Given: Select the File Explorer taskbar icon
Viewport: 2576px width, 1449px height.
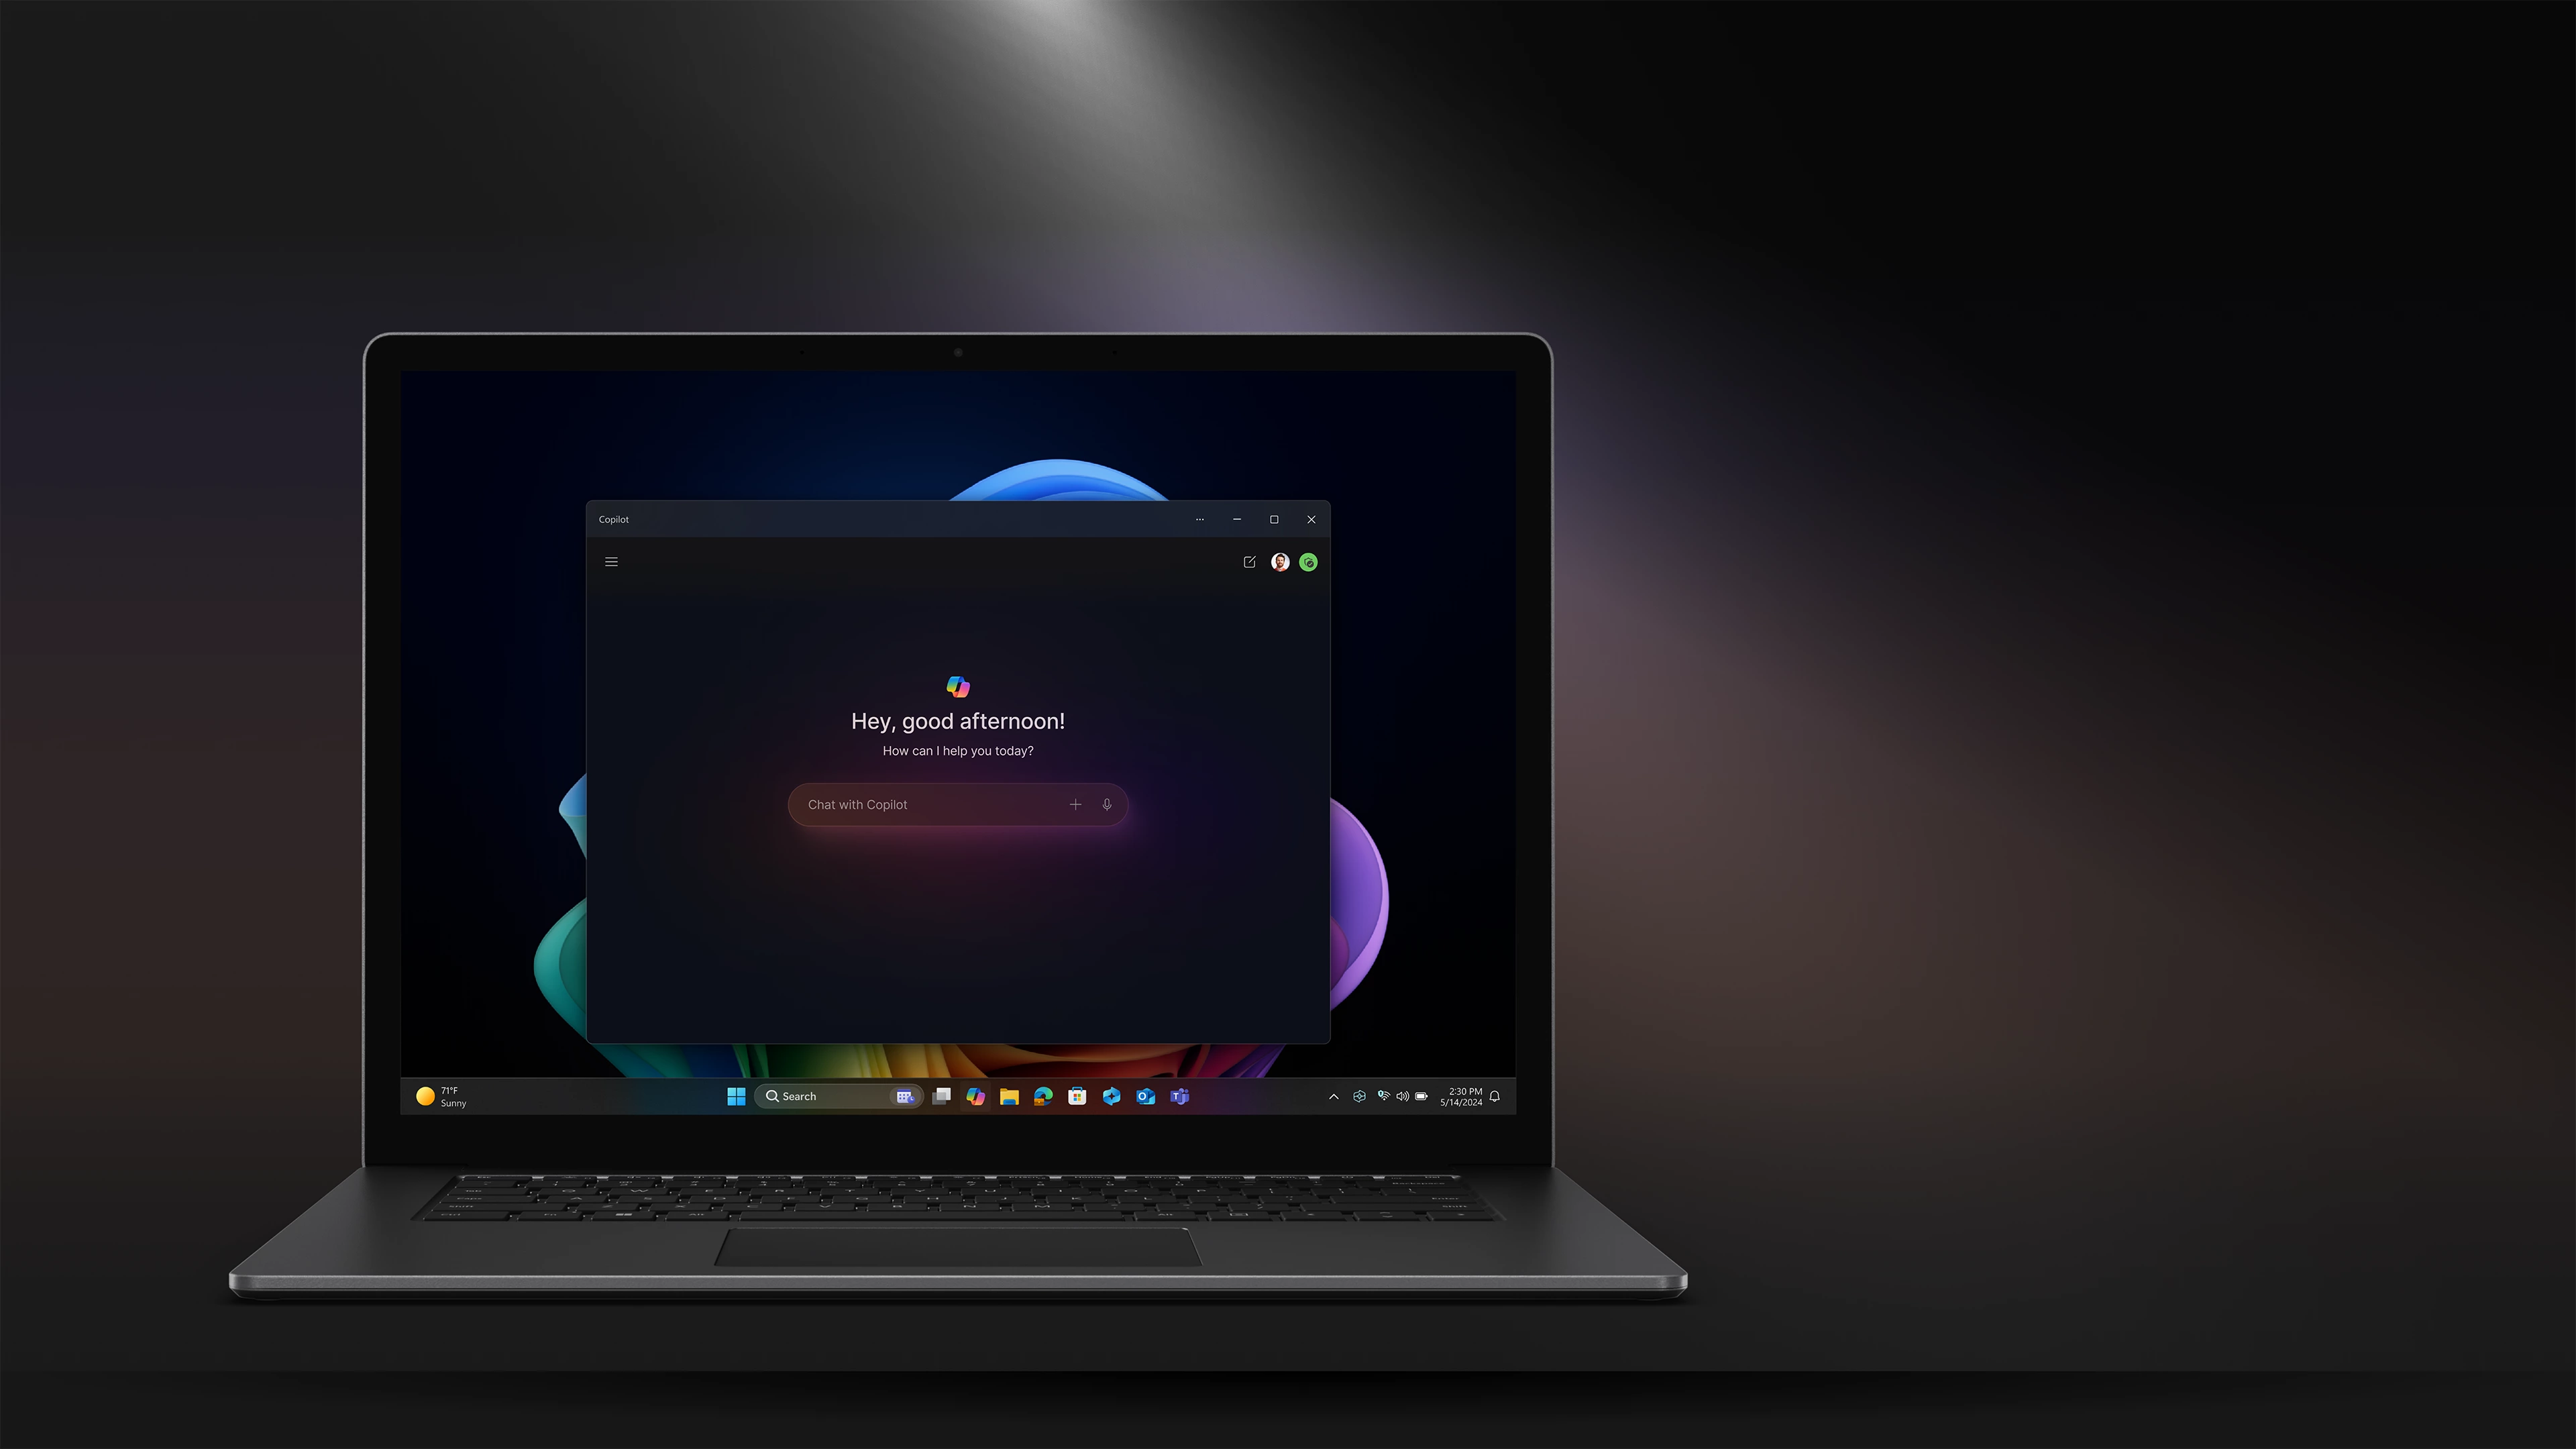Looking at the screenshot, I should (1008, 1097).
